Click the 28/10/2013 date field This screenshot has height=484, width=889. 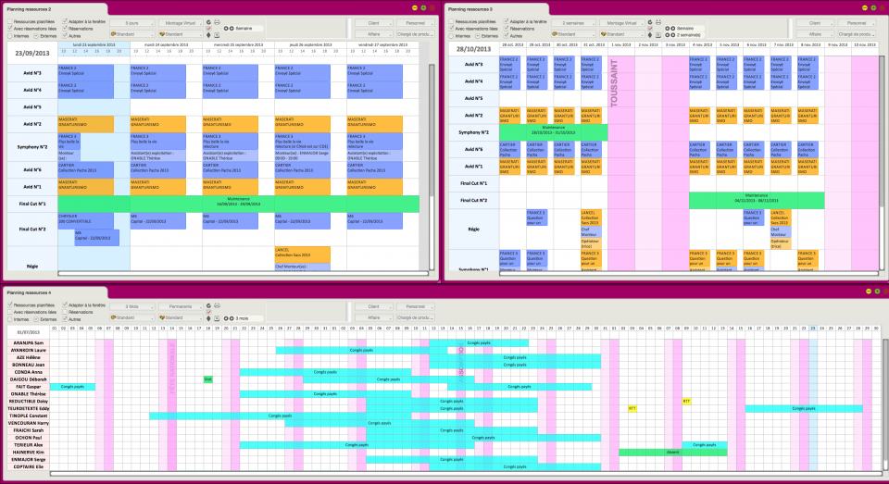tap(473, 49)
